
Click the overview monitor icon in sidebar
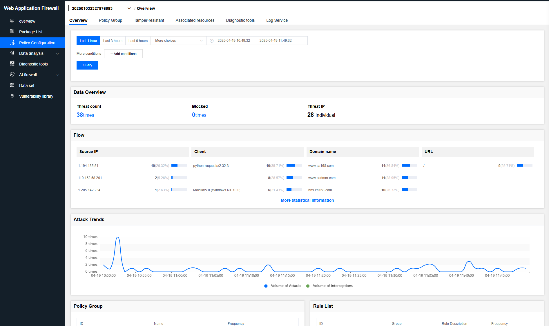tap(12, 21)
